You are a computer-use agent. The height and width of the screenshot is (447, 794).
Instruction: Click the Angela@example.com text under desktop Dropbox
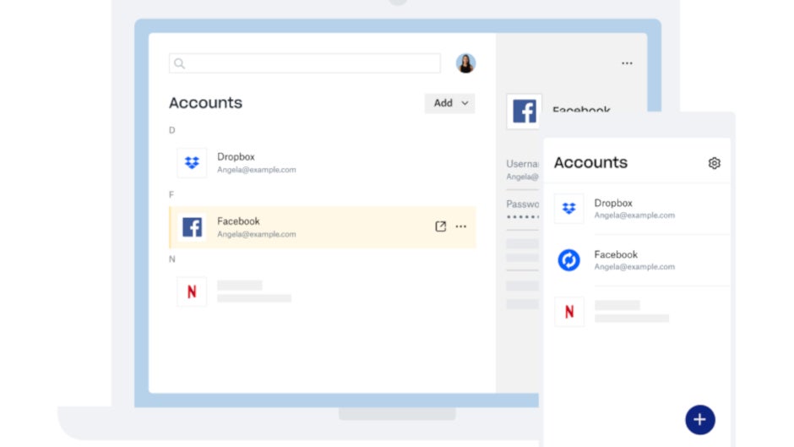256,170
